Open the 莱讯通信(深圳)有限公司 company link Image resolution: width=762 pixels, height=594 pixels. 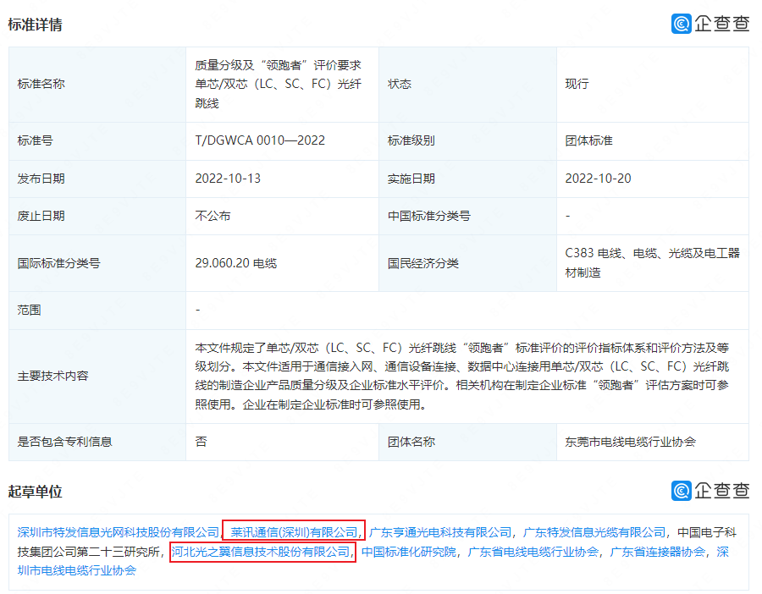(x=294, y=532)
